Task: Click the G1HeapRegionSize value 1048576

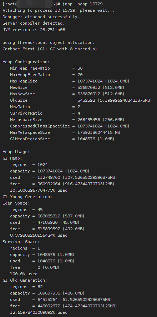Action: [86, 139]
